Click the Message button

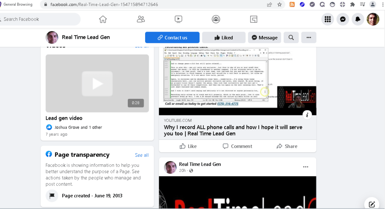pos(264,37)
